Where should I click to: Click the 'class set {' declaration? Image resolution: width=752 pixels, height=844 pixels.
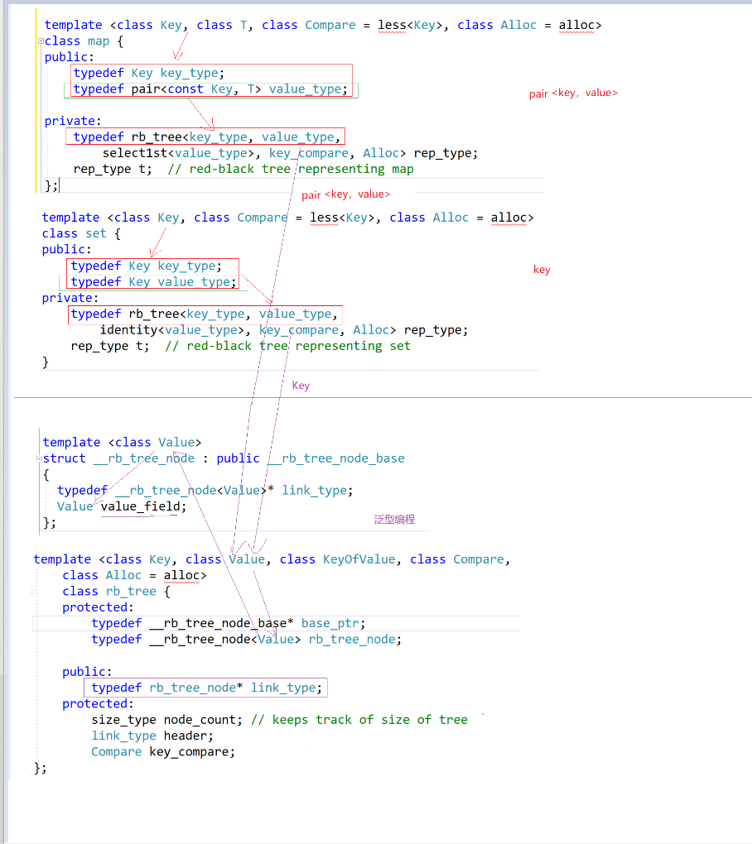pyautogui.click(x=81, y=233)
